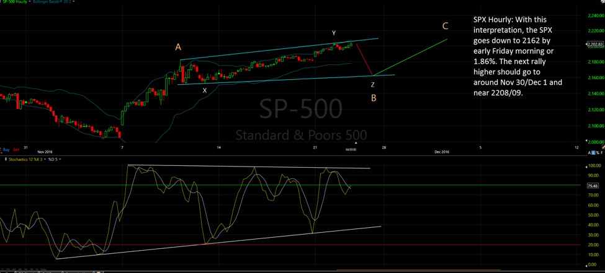
Task: Click the small triangle time marker above 04:00:00
Action: pyautogui.click(x=356, y=143)
